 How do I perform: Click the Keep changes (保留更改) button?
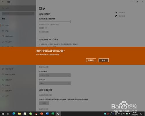[x=91, y=60]
